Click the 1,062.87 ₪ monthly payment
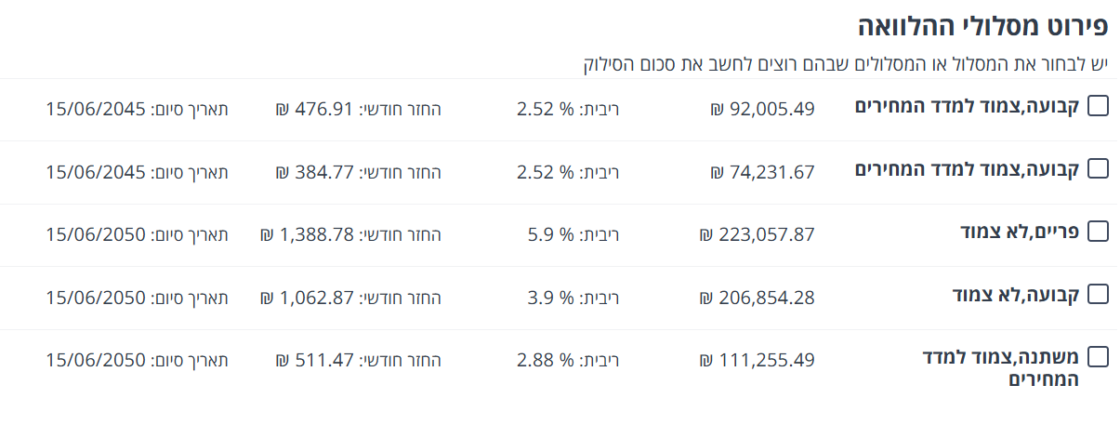The image size is (1120, 425). 308,299
